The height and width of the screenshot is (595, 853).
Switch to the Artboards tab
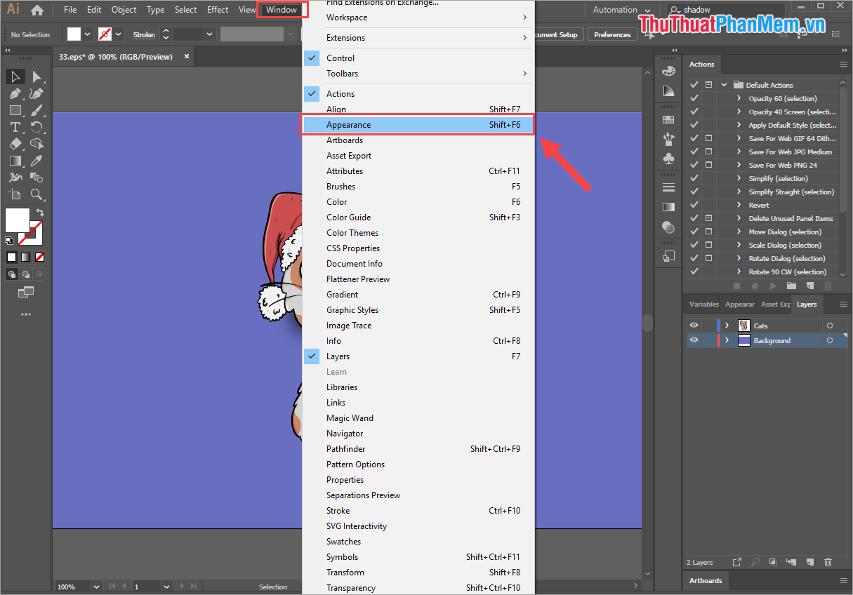tap(705, 580)
